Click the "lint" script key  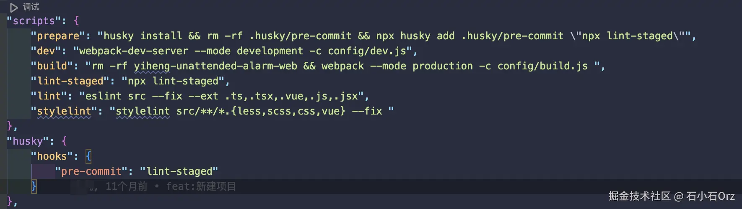coord(49,96)
